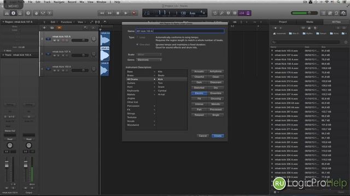Open the Track menu

(47, 2)
